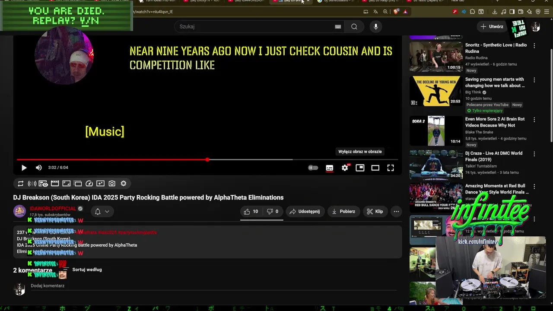
Task: Open options for Saving young men video
Action: point(534,80)
